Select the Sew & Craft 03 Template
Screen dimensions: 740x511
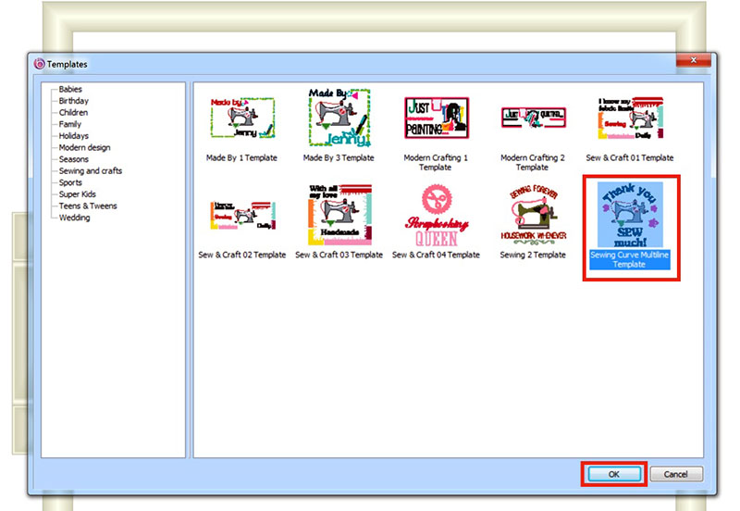[x=339, y=216]
